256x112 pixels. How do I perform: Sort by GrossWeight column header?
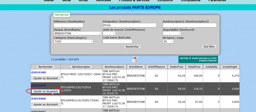point(230,67)
